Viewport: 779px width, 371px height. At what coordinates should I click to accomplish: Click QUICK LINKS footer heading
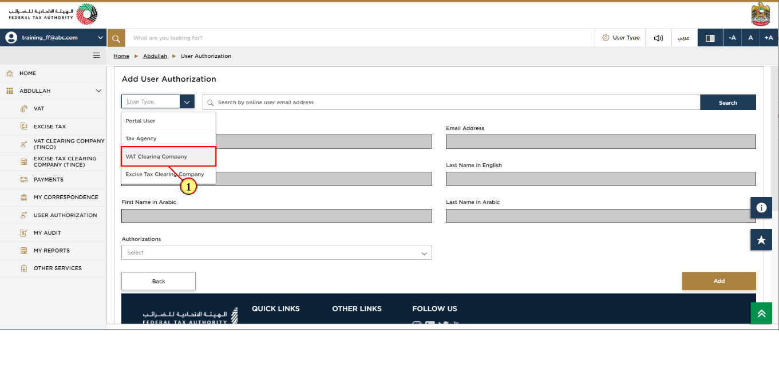[276, 309]
